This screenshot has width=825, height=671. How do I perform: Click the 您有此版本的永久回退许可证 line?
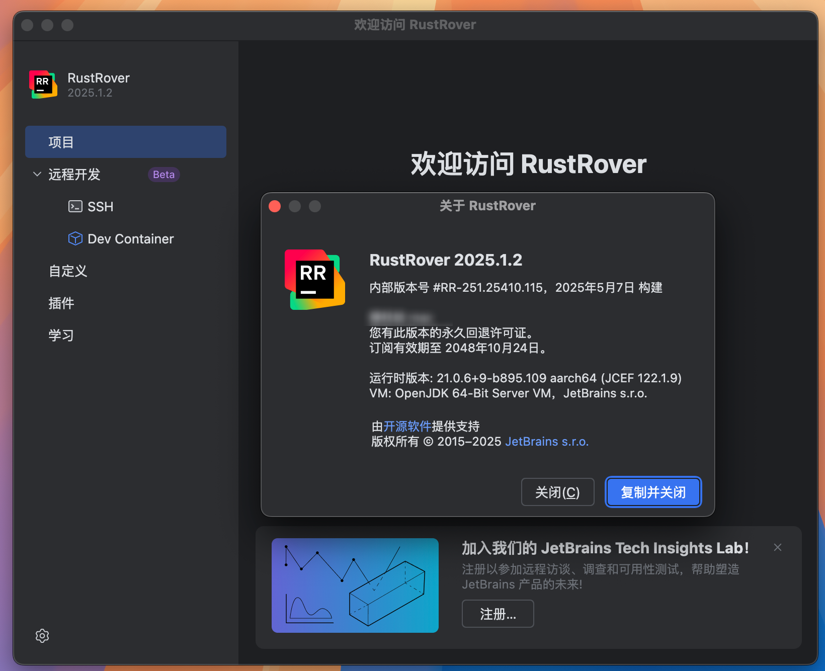[x=452, y=333]
